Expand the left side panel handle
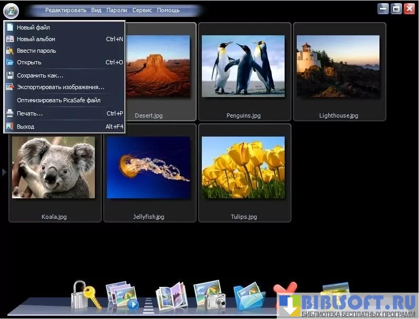 [4, 172]
